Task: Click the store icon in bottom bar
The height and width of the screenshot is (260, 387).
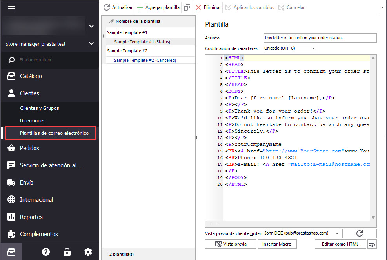Action: point(11,252)
